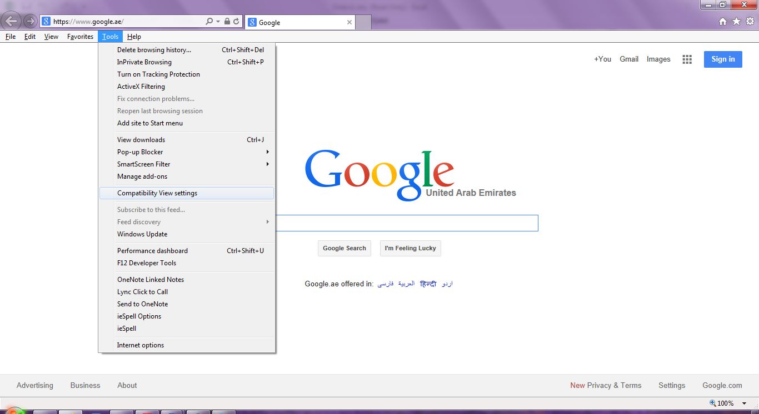The image size is (759, 414).
Task: Click the search magnifier icon in address bar
Action: (x=209, y=22)
